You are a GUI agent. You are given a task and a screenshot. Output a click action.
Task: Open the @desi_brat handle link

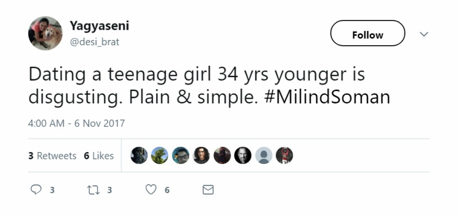point(94,42)
